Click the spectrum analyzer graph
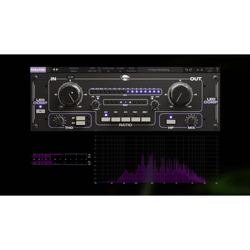The image size is (250, 250). point(157,159)
